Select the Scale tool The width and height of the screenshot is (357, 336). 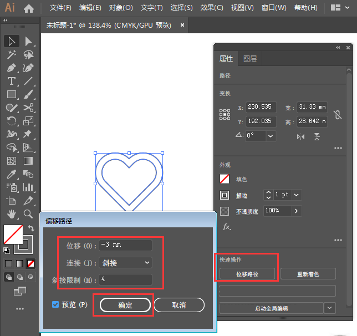pos(28,121)
